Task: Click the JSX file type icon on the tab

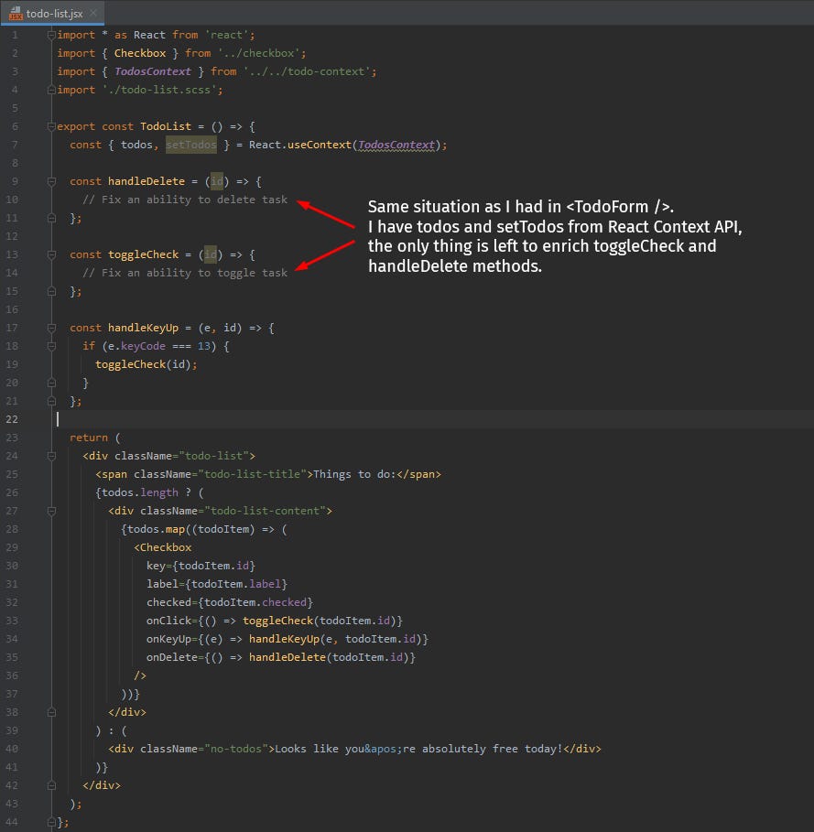Action: (16, 14)
